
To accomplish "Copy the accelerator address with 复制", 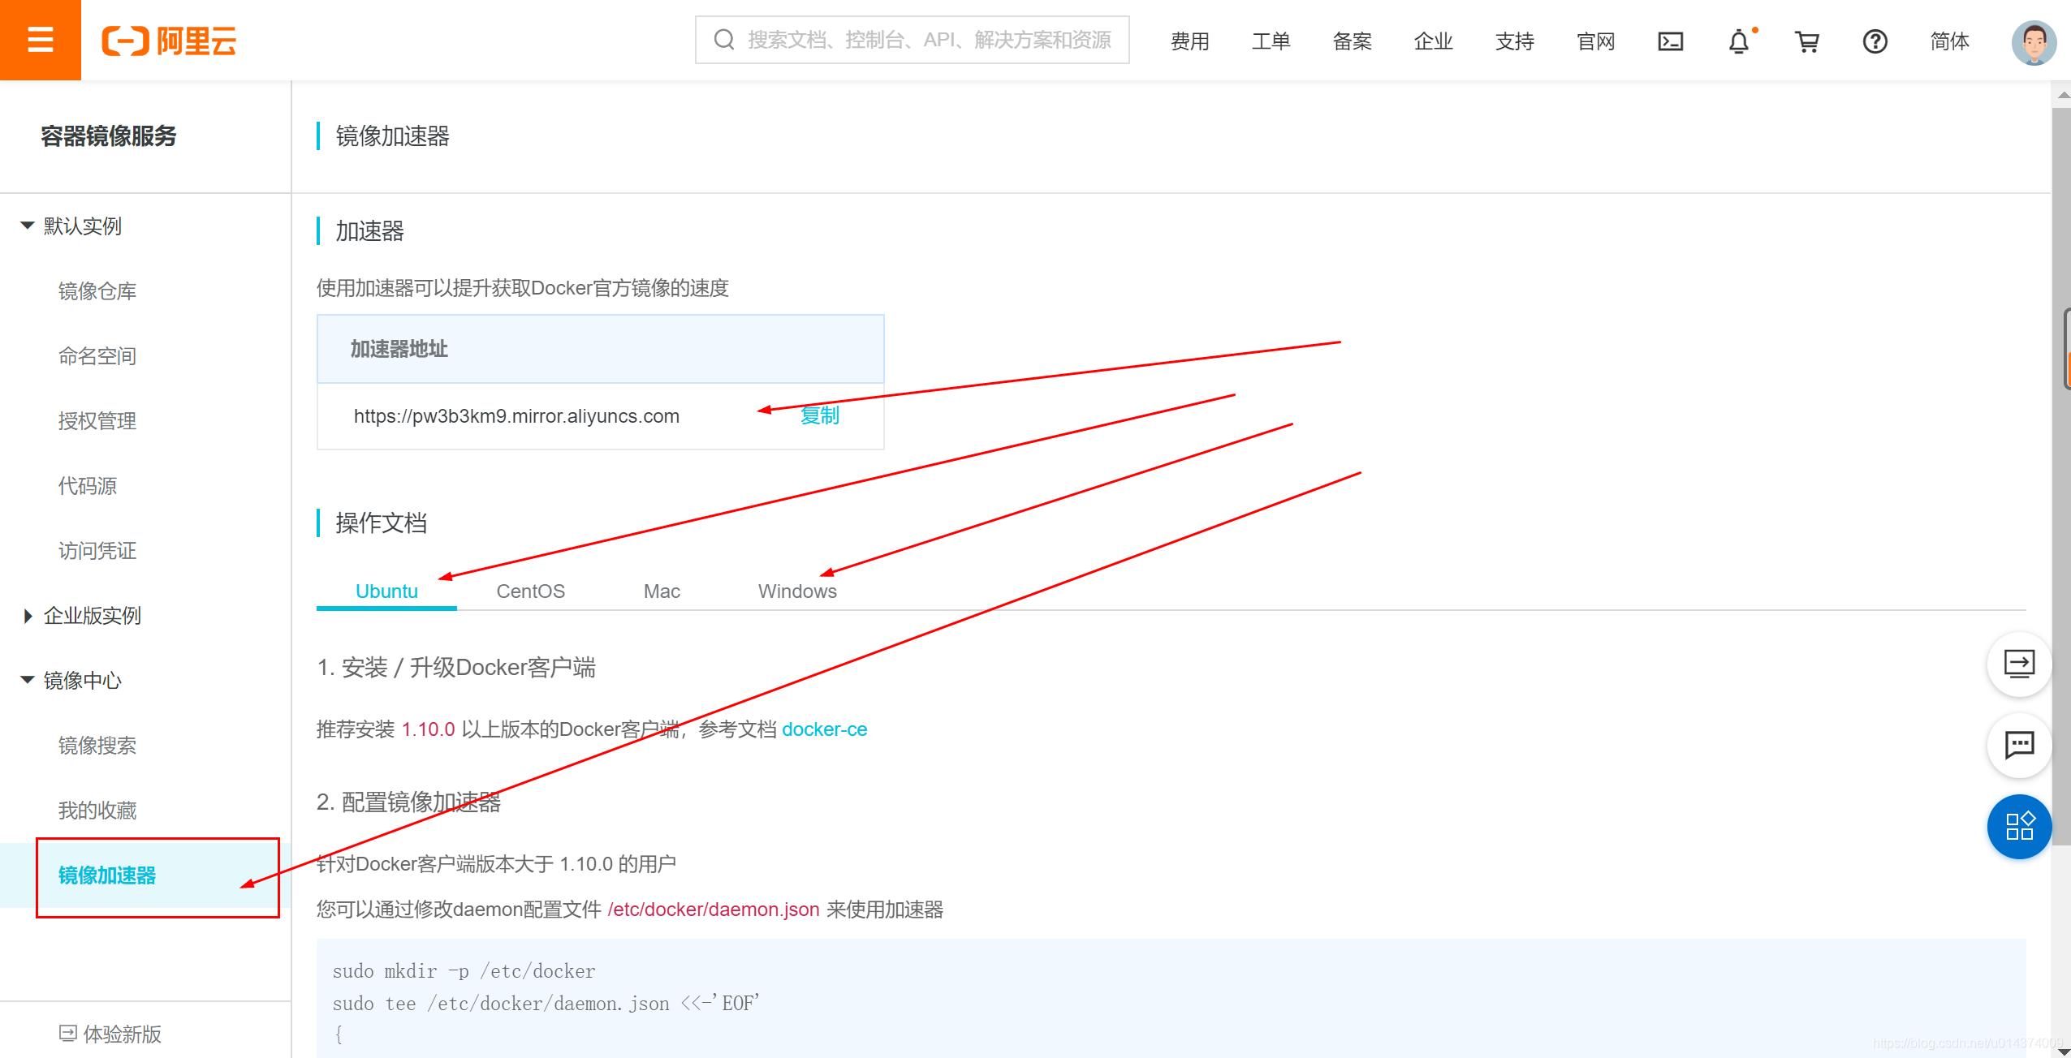I will (819, 415).
